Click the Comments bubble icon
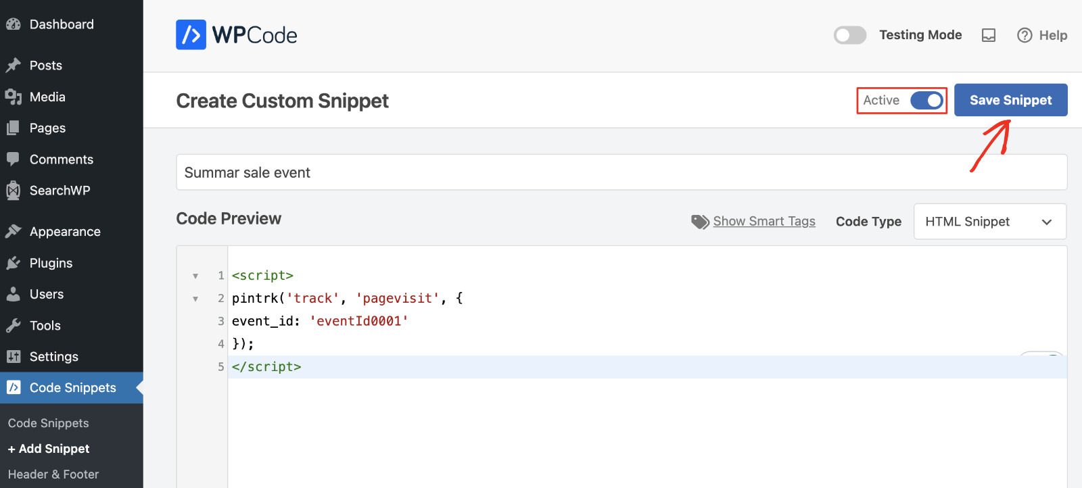1082x488 pixels. (13, 160)
